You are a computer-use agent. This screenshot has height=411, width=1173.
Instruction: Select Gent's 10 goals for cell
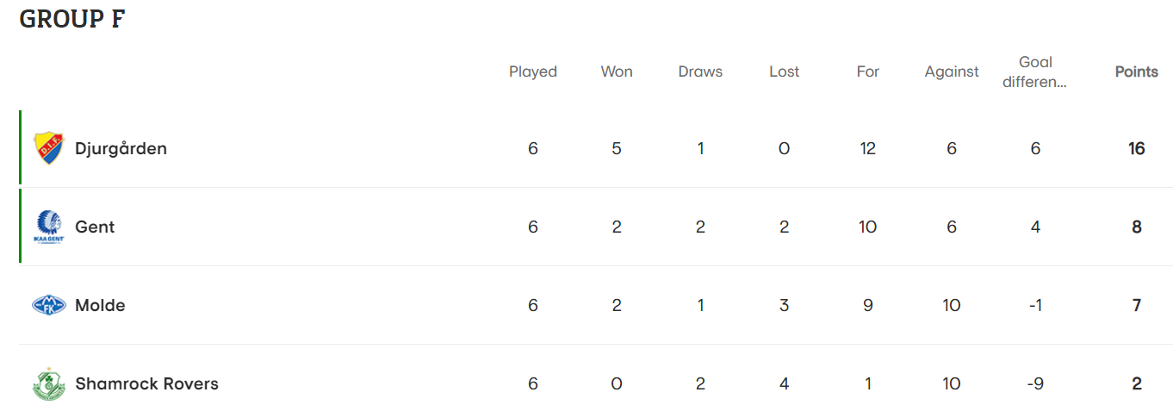(x=867, y=227)
